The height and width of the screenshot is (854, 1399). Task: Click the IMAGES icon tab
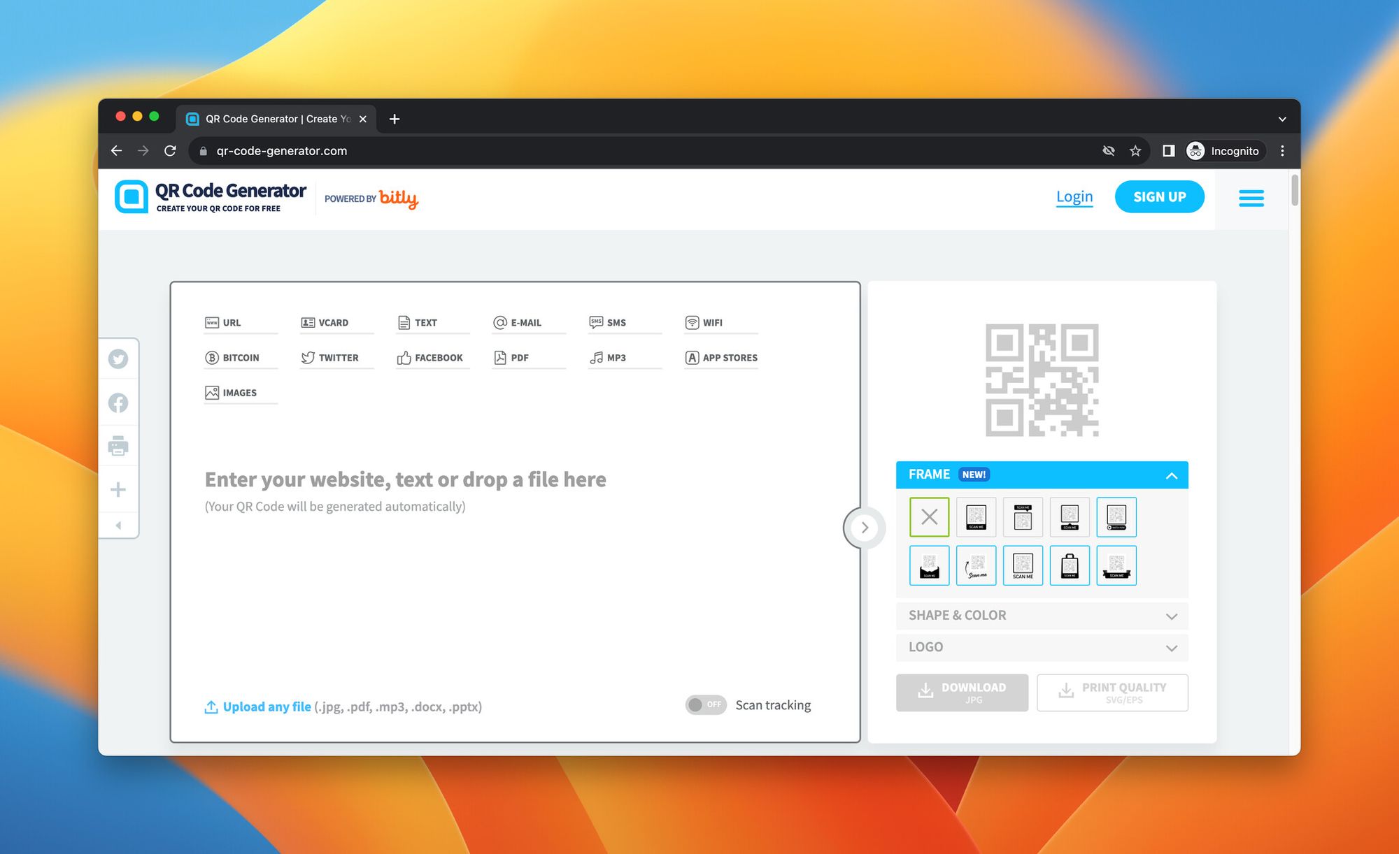pyautogui.click(x=231, y=391)
